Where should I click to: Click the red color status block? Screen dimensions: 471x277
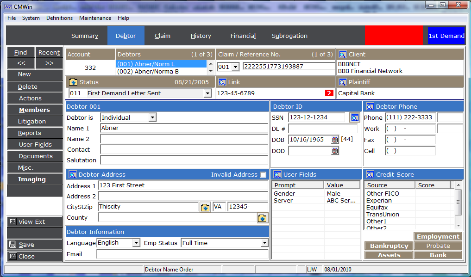tap(394, 36)
